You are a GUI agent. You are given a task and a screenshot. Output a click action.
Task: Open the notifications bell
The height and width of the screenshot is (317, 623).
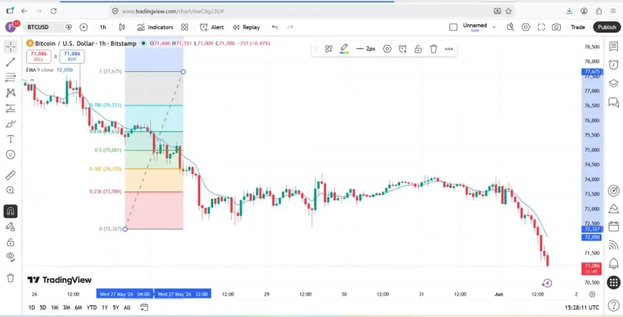coord(613,264)
